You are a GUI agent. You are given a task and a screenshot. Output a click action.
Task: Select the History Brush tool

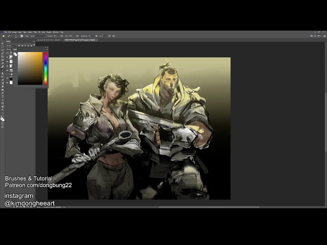[3, 77]
